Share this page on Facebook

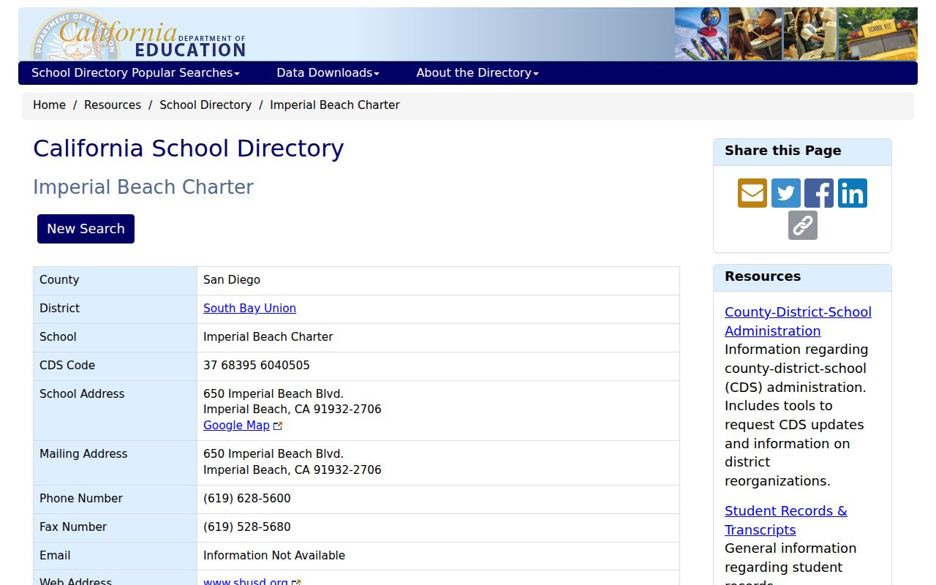[819, 193]
